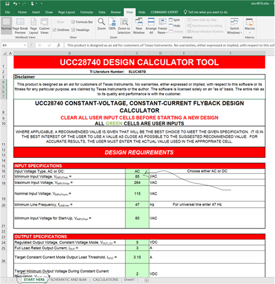Click View Side by Side
275x284 pixels.
[202, 20]
